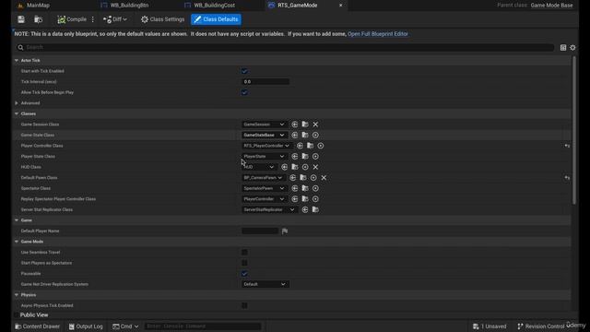Enable Start Players as Spectators checkbox
This screenshot has height=332, width=590.
click(x=244, y=263)
